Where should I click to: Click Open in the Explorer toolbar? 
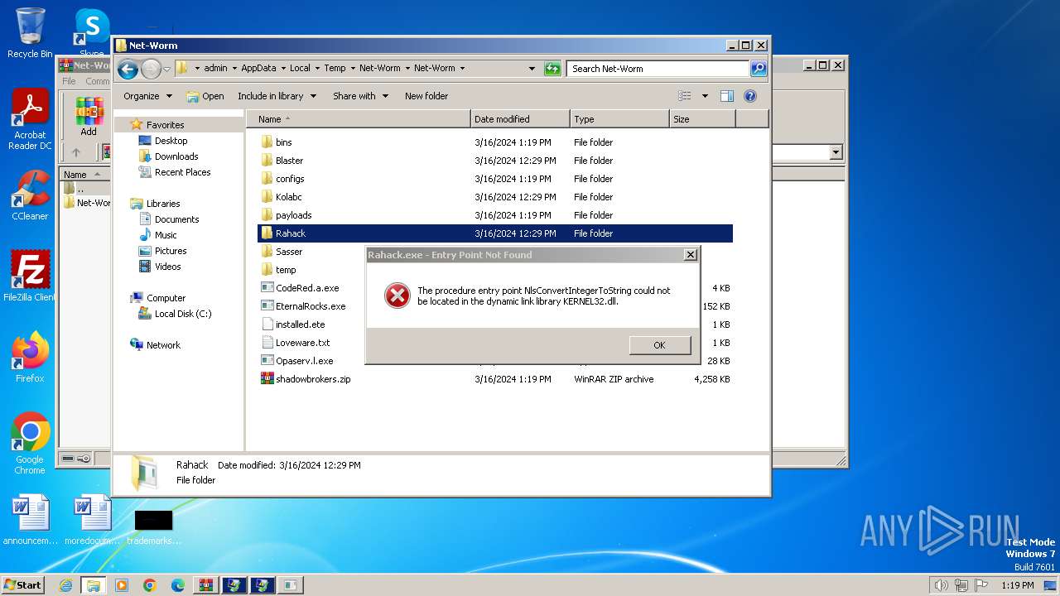pyautogui.click(x=205, y=96)
